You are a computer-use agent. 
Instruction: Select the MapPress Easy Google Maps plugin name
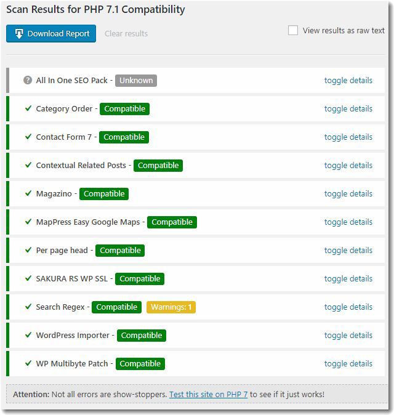click(88, 222)
